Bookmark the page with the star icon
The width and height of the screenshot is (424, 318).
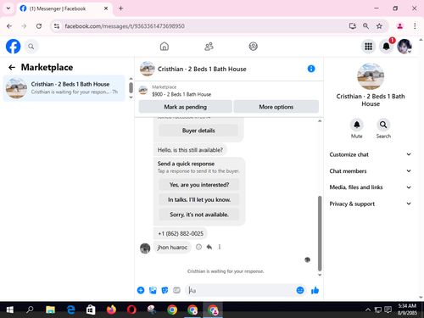379,26
